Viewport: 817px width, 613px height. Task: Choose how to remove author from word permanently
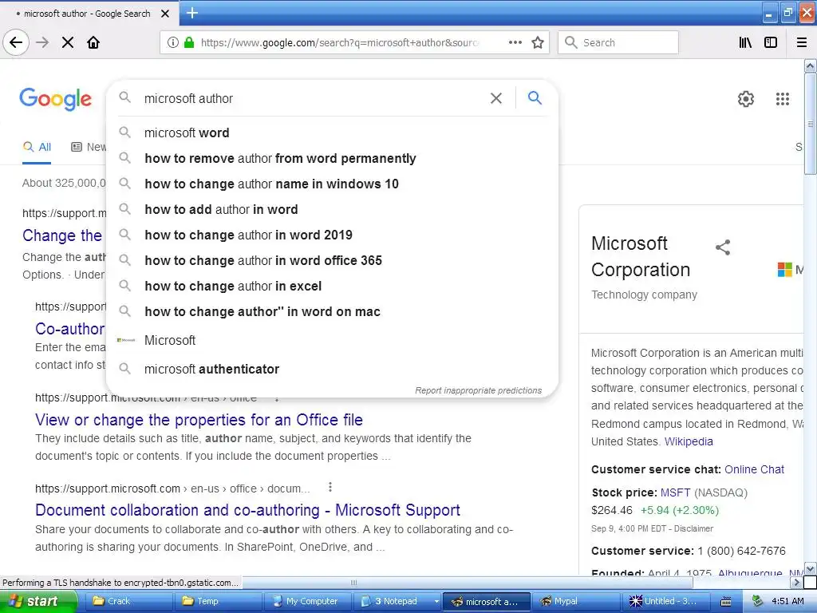pyautogui.click(x=332, y=159)
